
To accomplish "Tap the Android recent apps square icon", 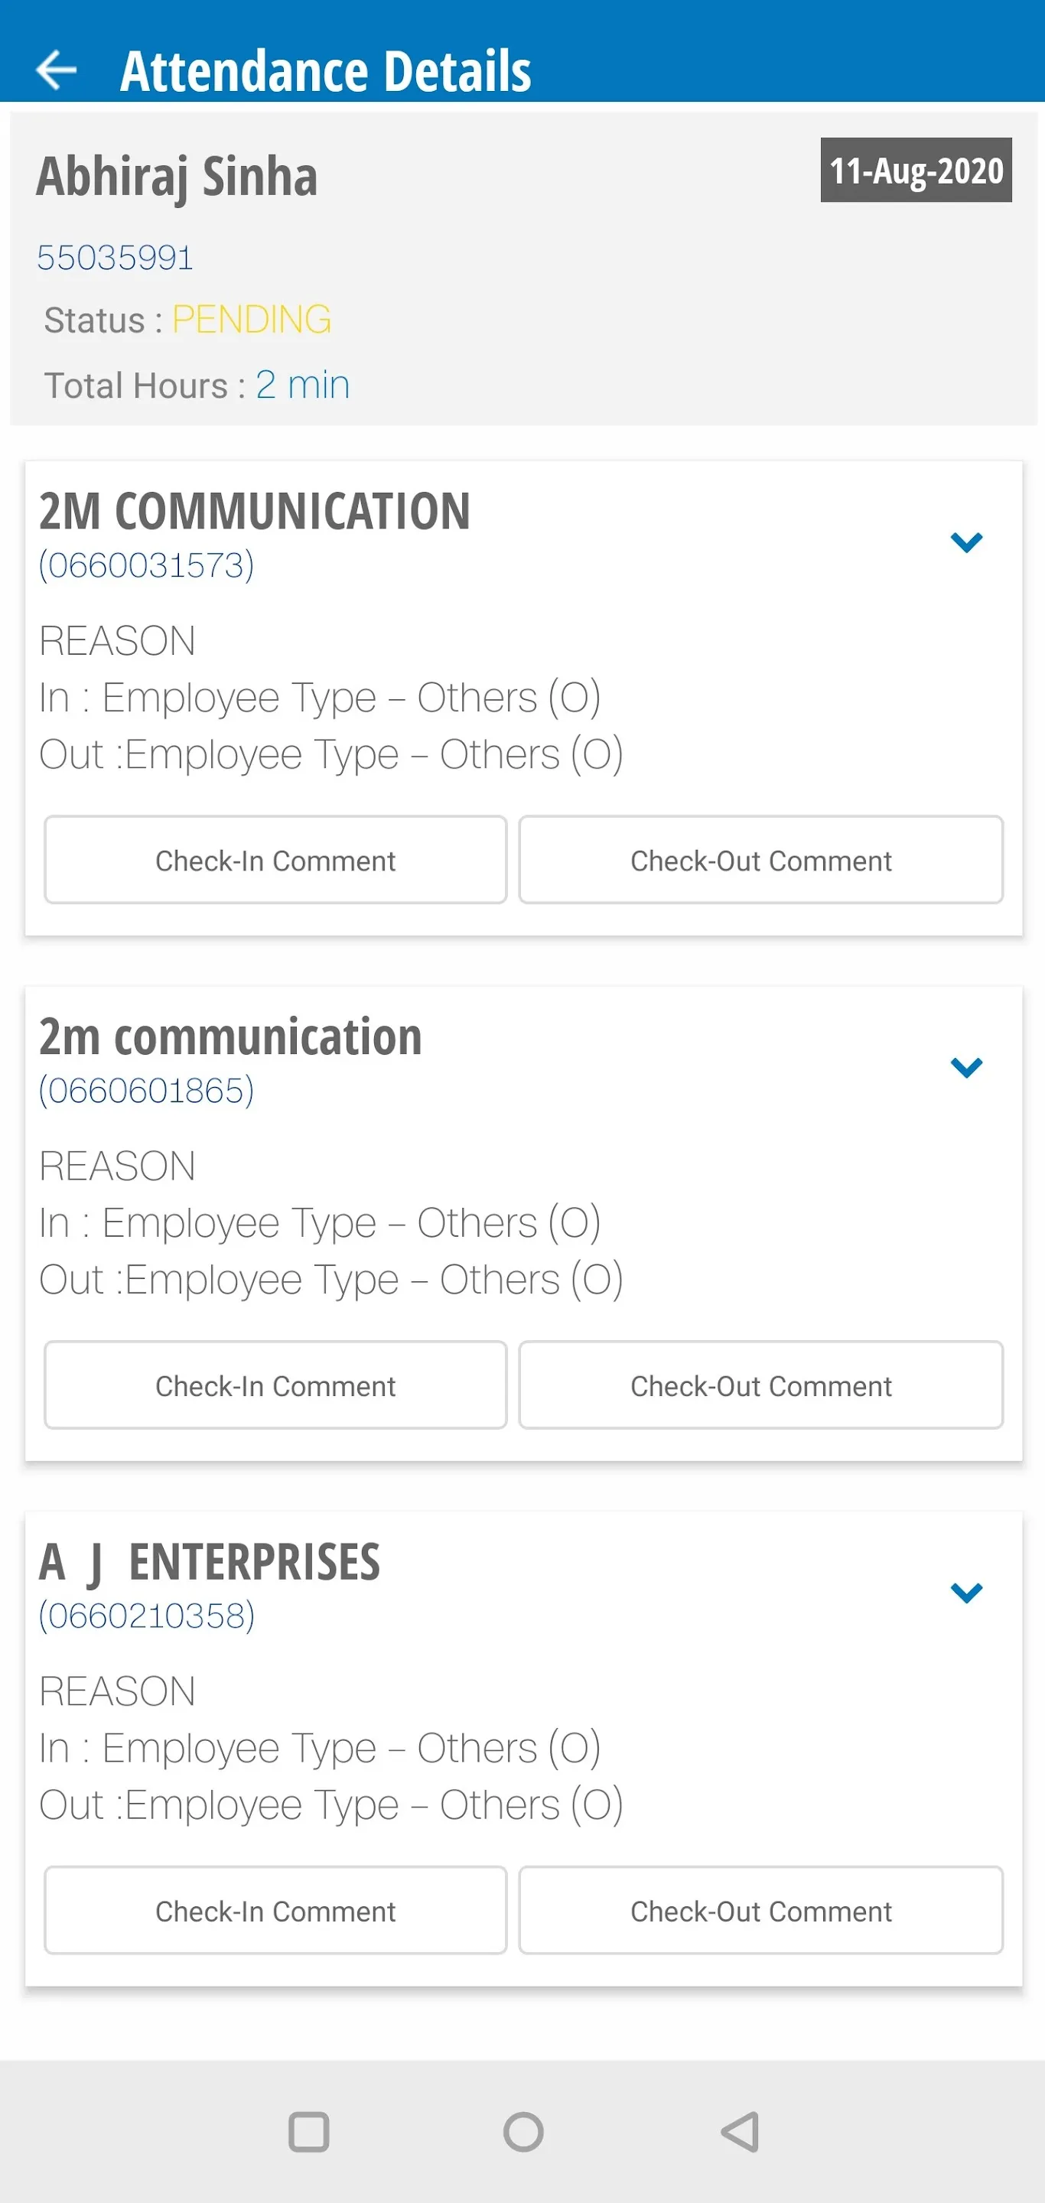I will (309, 2131).
